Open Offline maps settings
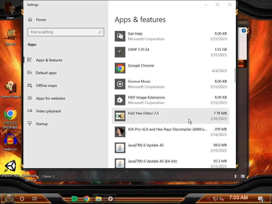 [x=66, y=86]
